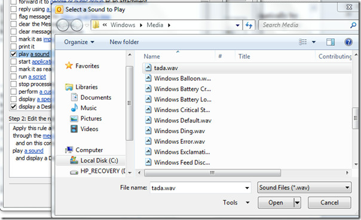Click the horizontal scrollbar thumb in file list
Screen dimensions: 361x220
pos(212,172)
